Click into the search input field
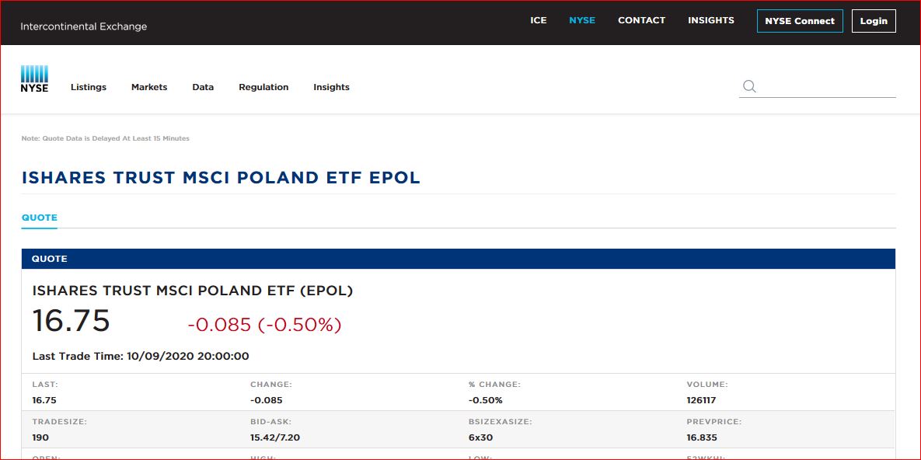This screenshot has height=460, width=921. (828, 86)
